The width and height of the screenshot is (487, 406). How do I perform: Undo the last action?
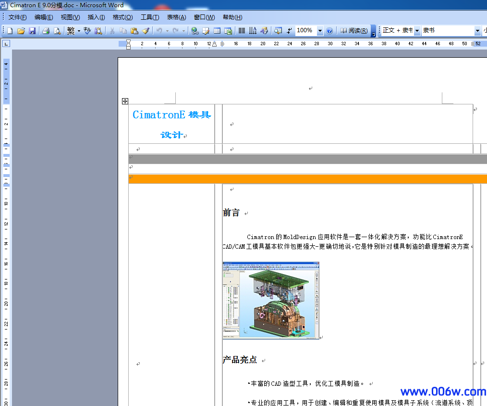click(x=159, y=31)
